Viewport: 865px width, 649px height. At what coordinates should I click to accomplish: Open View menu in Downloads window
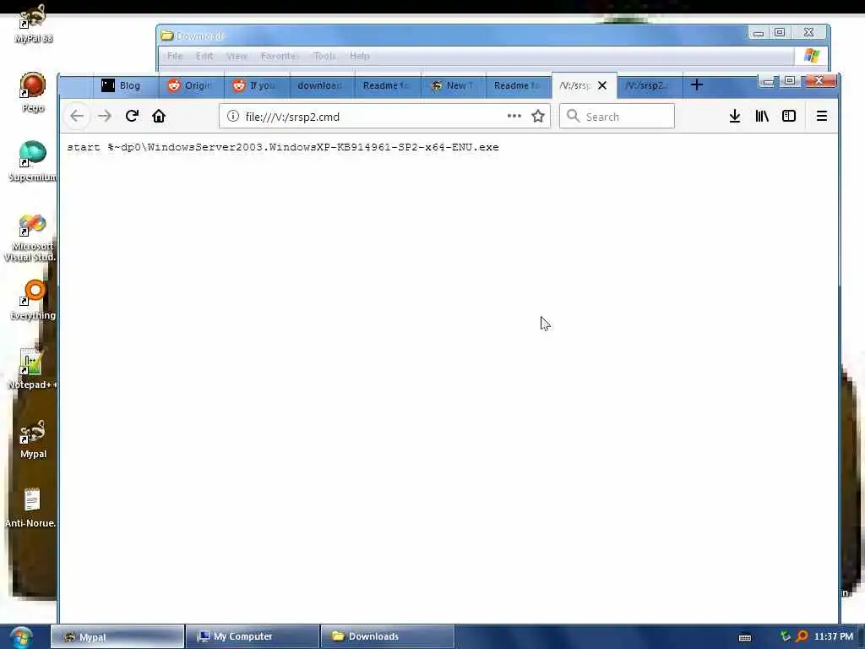pos(237,57)
